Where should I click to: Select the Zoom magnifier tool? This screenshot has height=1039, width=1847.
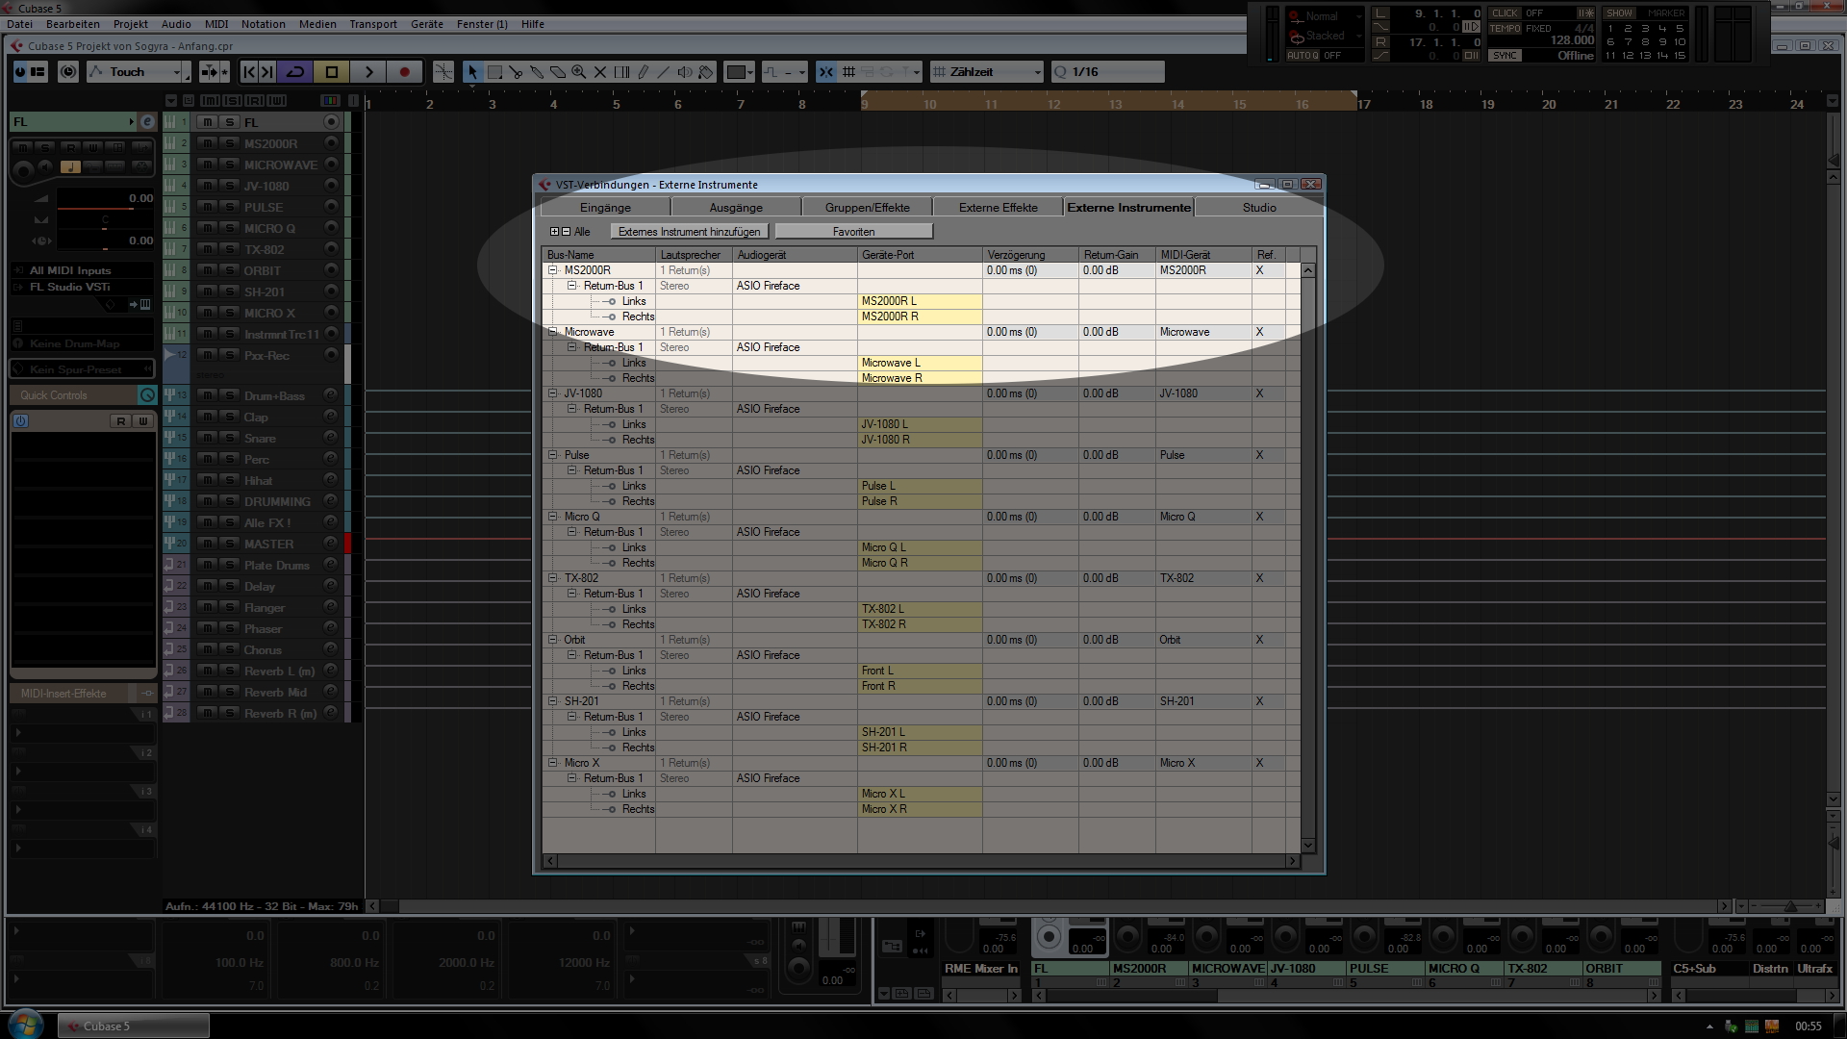coord(579,72)
